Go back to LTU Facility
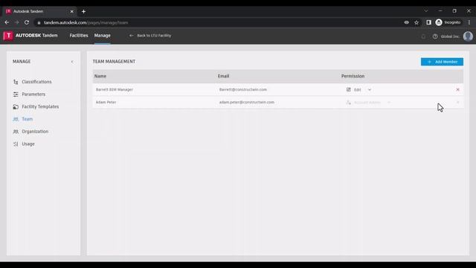 [150, 36]
